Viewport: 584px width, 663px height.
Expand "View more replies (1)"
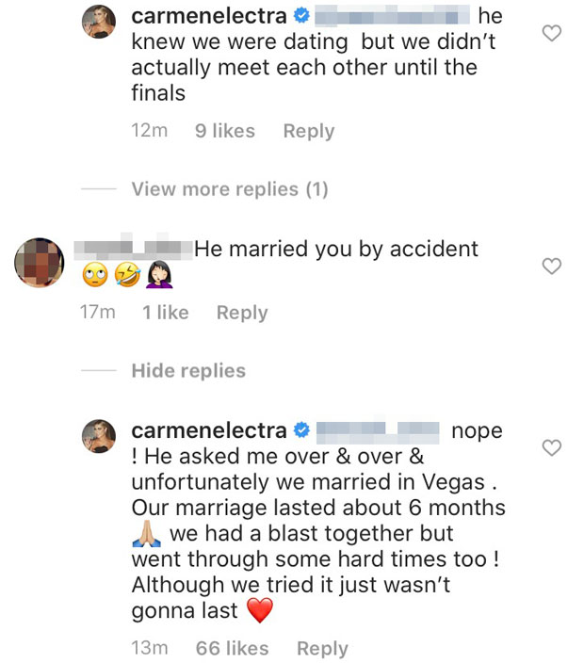coord(229,189)
